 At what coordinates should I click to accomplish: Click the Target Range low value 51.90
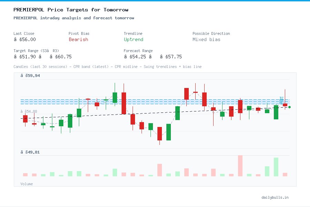(25, 57)
